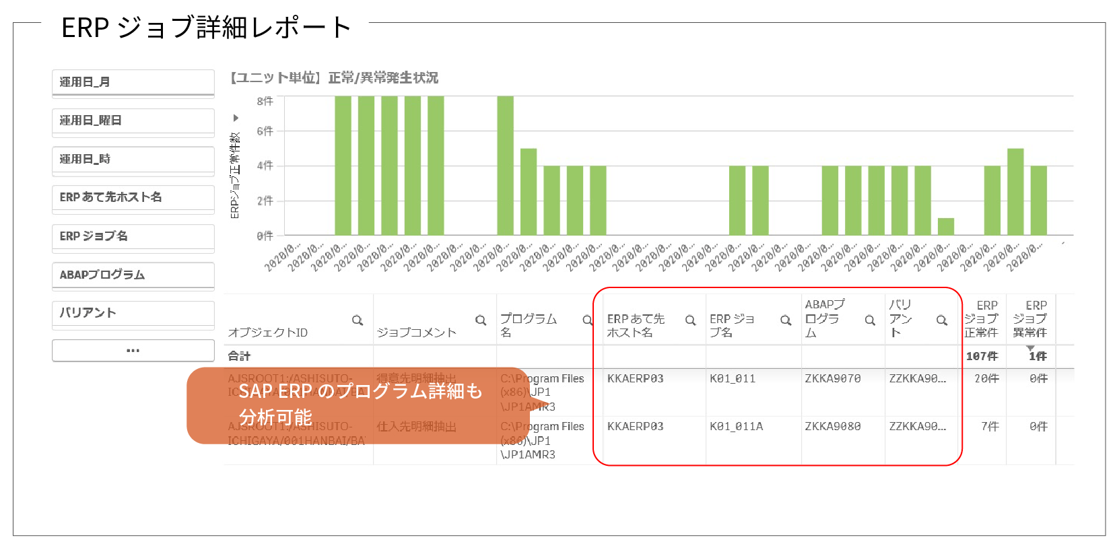The height and width of the screenshot is (554, 1117).
Task: Select the ERPあて先ホスト名 filter pane
Action: [x=133, y=198]
